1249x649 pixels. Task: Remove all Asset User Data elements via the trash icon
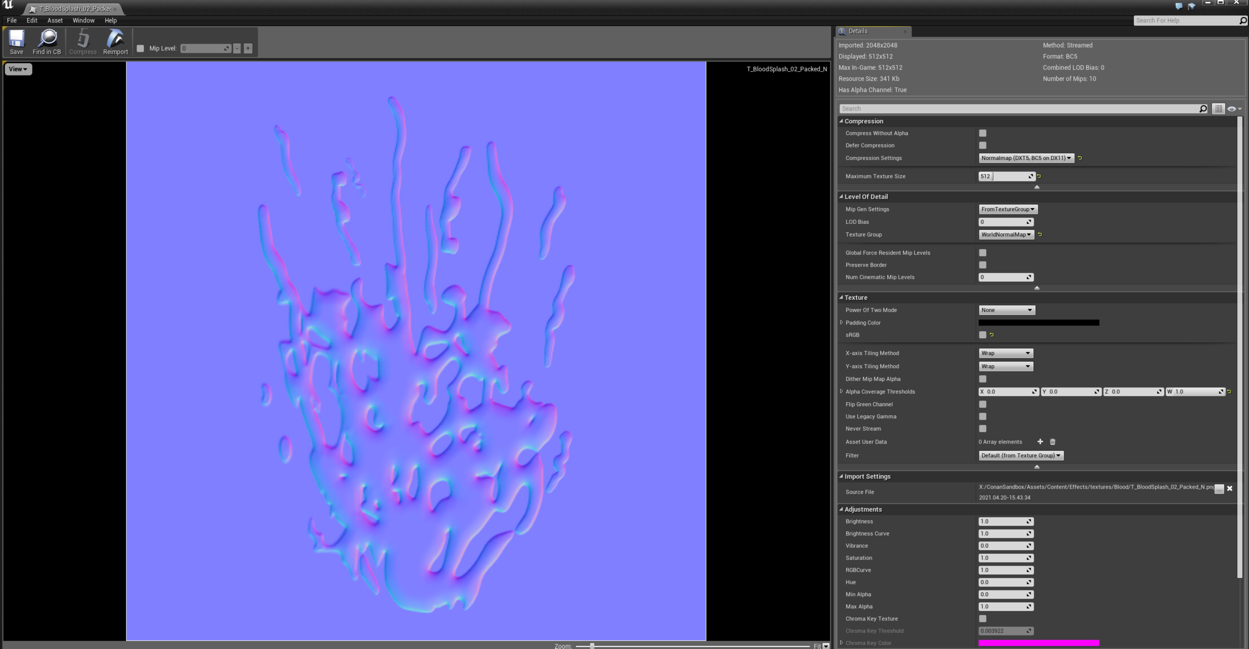click(x=1052, y=441)
